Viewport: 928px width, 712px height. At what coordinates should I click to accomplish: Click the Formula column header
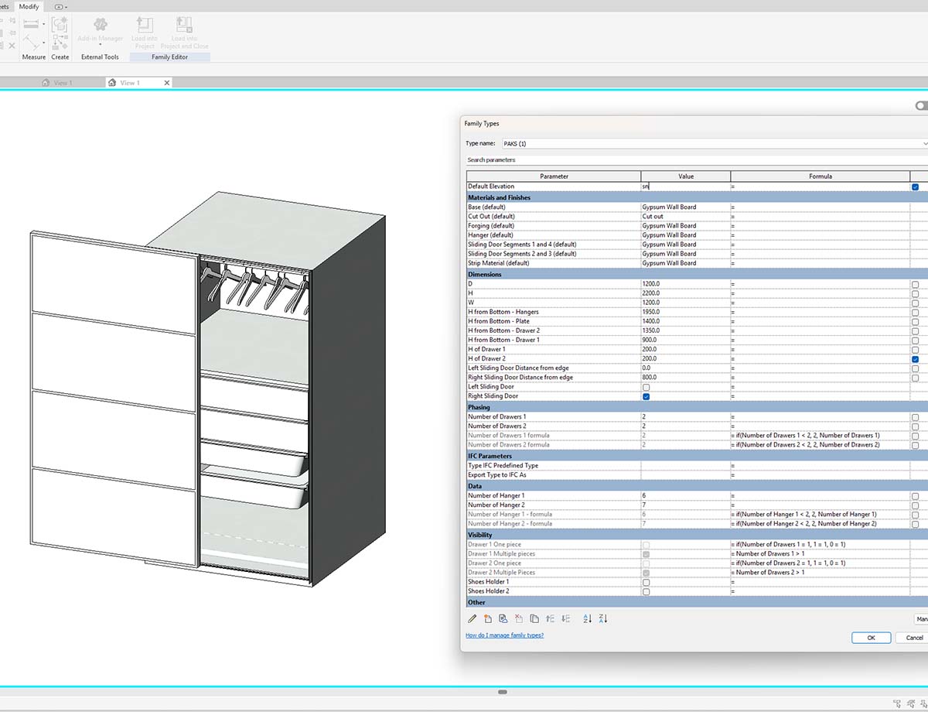tap(821, 176)
